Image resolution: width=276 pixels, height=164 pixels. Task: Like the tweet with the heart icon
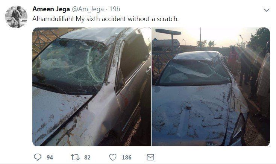click(113, 157)
